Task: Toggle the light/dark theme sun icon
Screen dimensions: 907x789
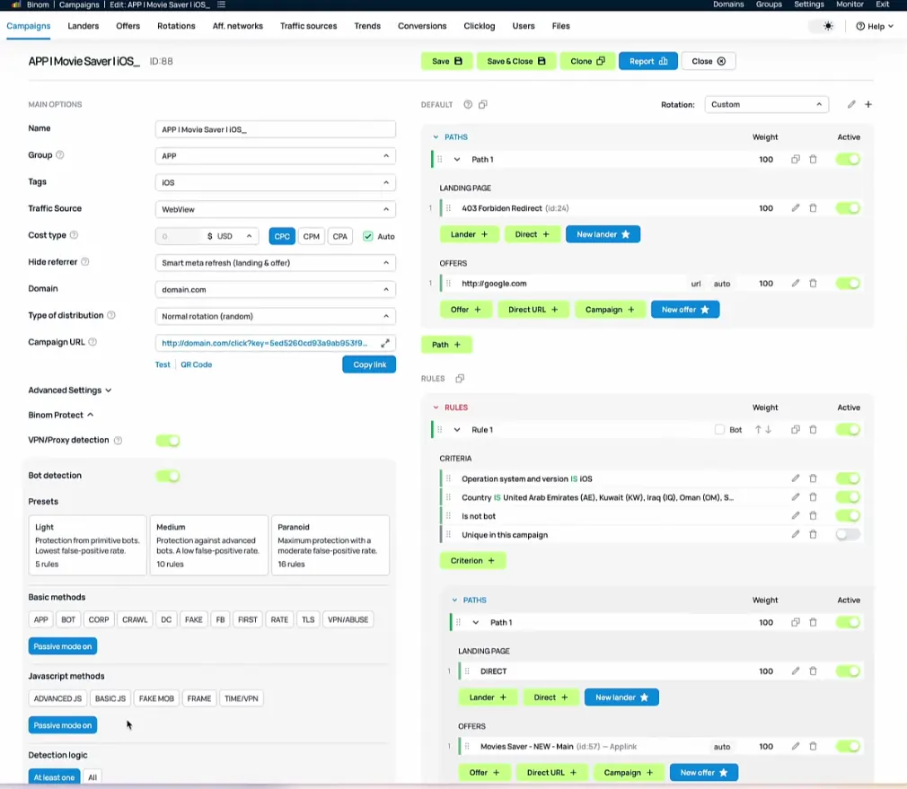Action: click(828, 26)
